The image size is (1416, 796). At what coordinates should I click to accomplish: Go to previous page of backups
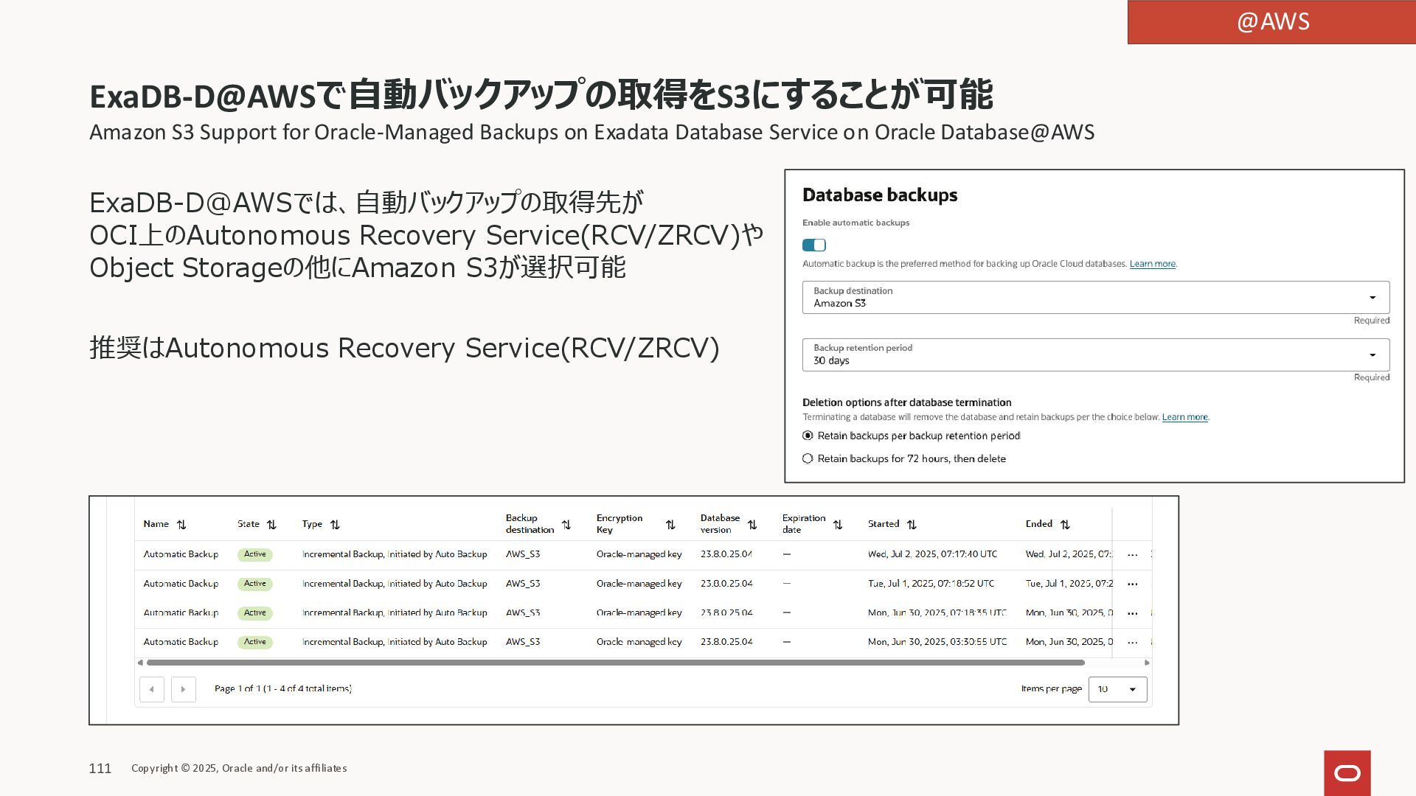coord(152,689)
